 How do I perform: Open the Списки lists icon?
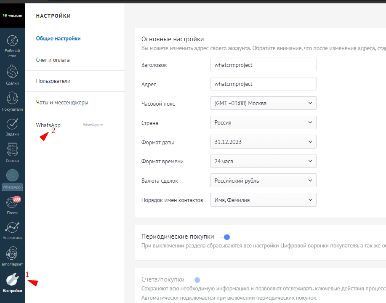[12, 150]
